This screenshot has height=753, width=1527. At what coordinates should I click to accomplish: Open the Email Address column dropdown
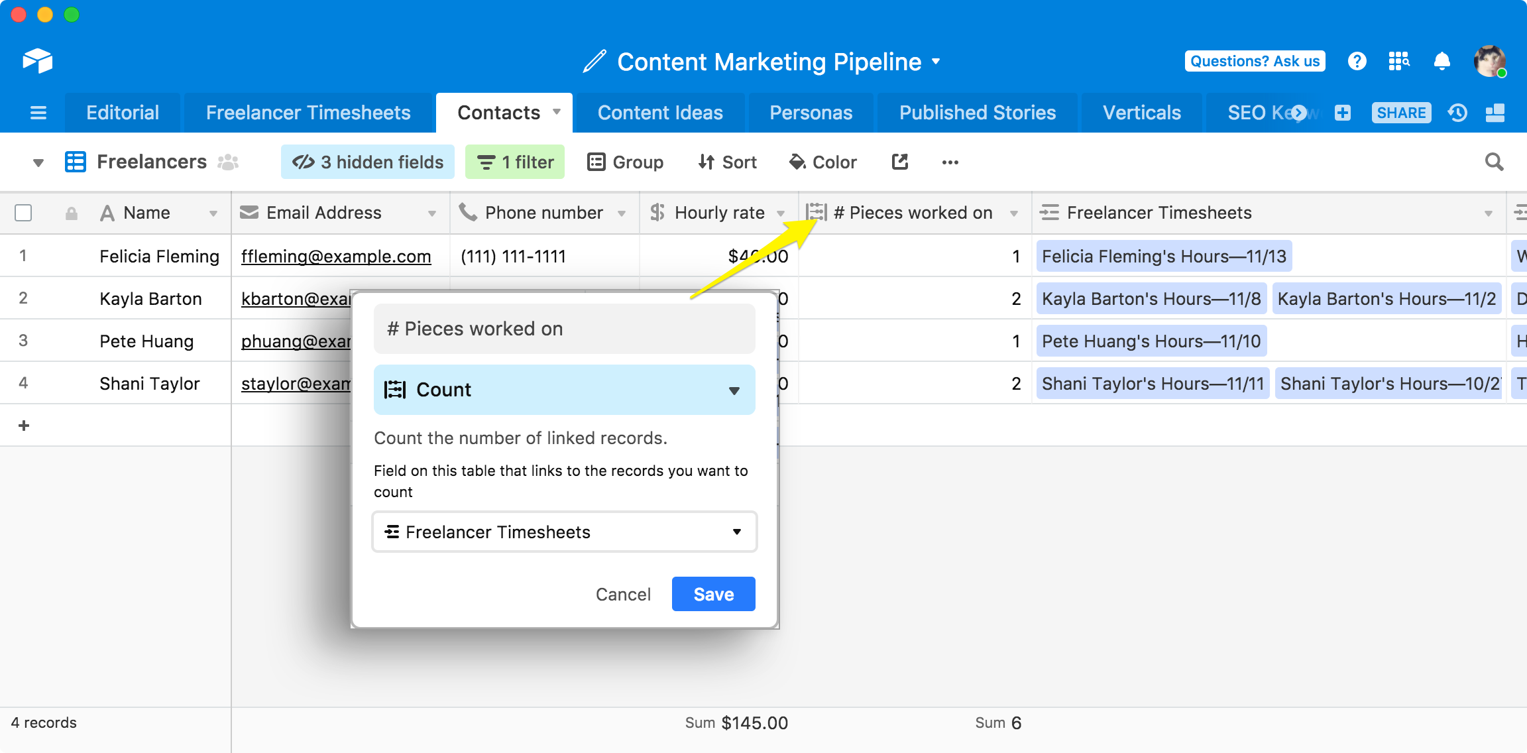(x=432, y=213)
